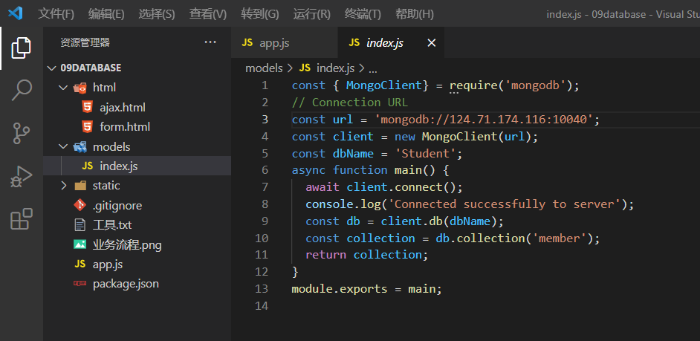Open the 选择(S) menu
This screenshot has height=341, width=700.
coord(157,14)
